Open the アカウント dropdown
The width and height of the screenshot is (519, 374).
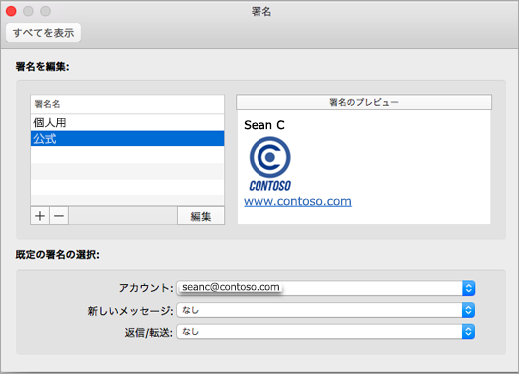[325, 288]
